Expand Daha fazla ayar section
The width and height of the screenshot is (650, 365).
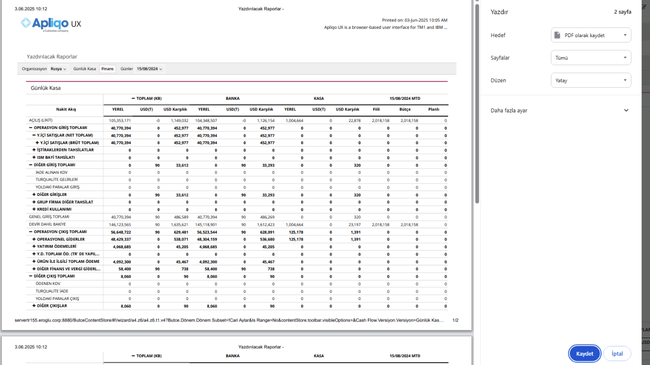coord(560,110)
